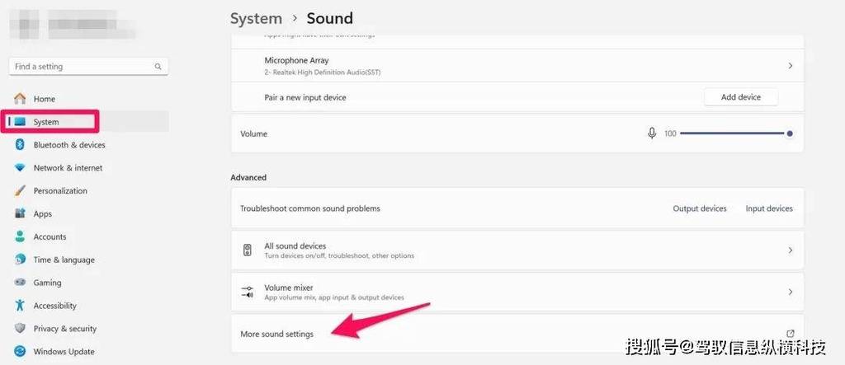The image size is (845, 365).
Task: Click the Add device button
Action: [741, 97]
